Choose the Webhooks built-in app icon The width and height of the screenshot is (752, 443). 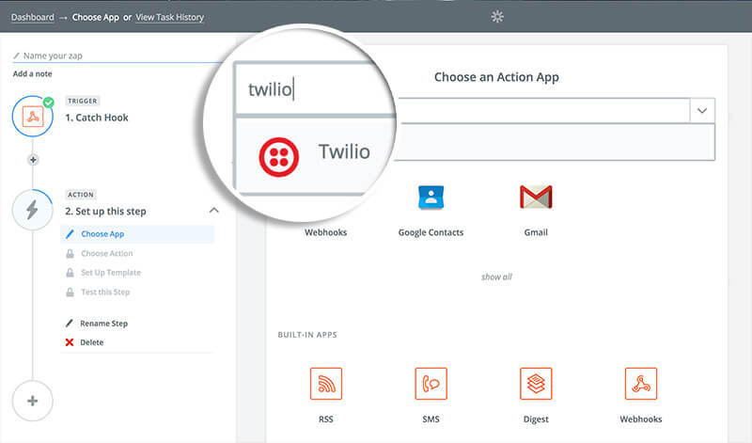pos(641,384)
